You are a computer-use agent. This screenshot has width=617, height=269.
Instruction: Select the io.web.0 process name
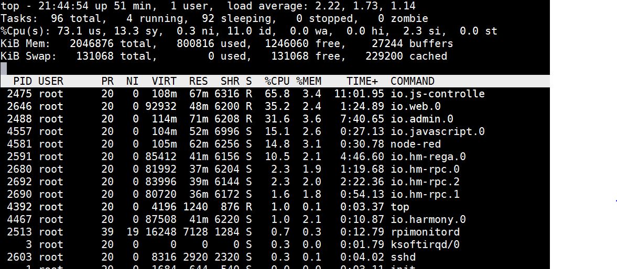[416, 106]
